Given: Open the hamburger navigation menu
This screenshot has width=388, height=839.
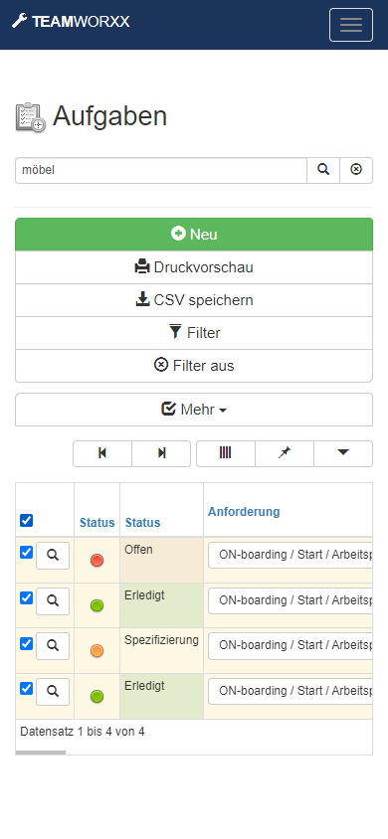Looking at the screenshot, I should 351,25.
